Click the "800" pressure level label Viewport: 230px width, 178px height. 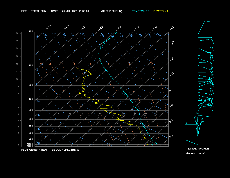click(31, 133)
